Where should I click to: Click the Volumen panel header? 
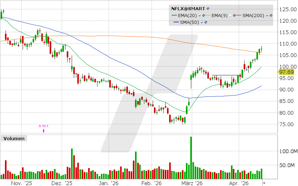[x=14, y=139]
